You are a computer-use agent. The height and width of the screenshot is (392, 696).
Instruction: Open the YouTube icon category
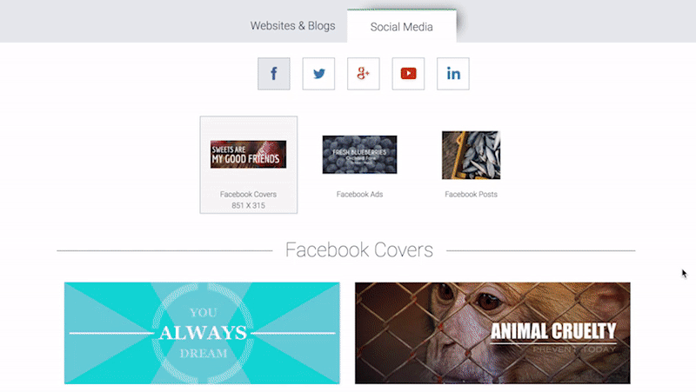click(x=408, y=74)
